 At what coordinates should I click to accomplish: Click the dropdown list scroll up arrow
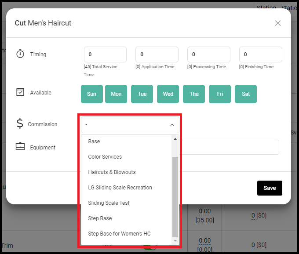[175, 139]
